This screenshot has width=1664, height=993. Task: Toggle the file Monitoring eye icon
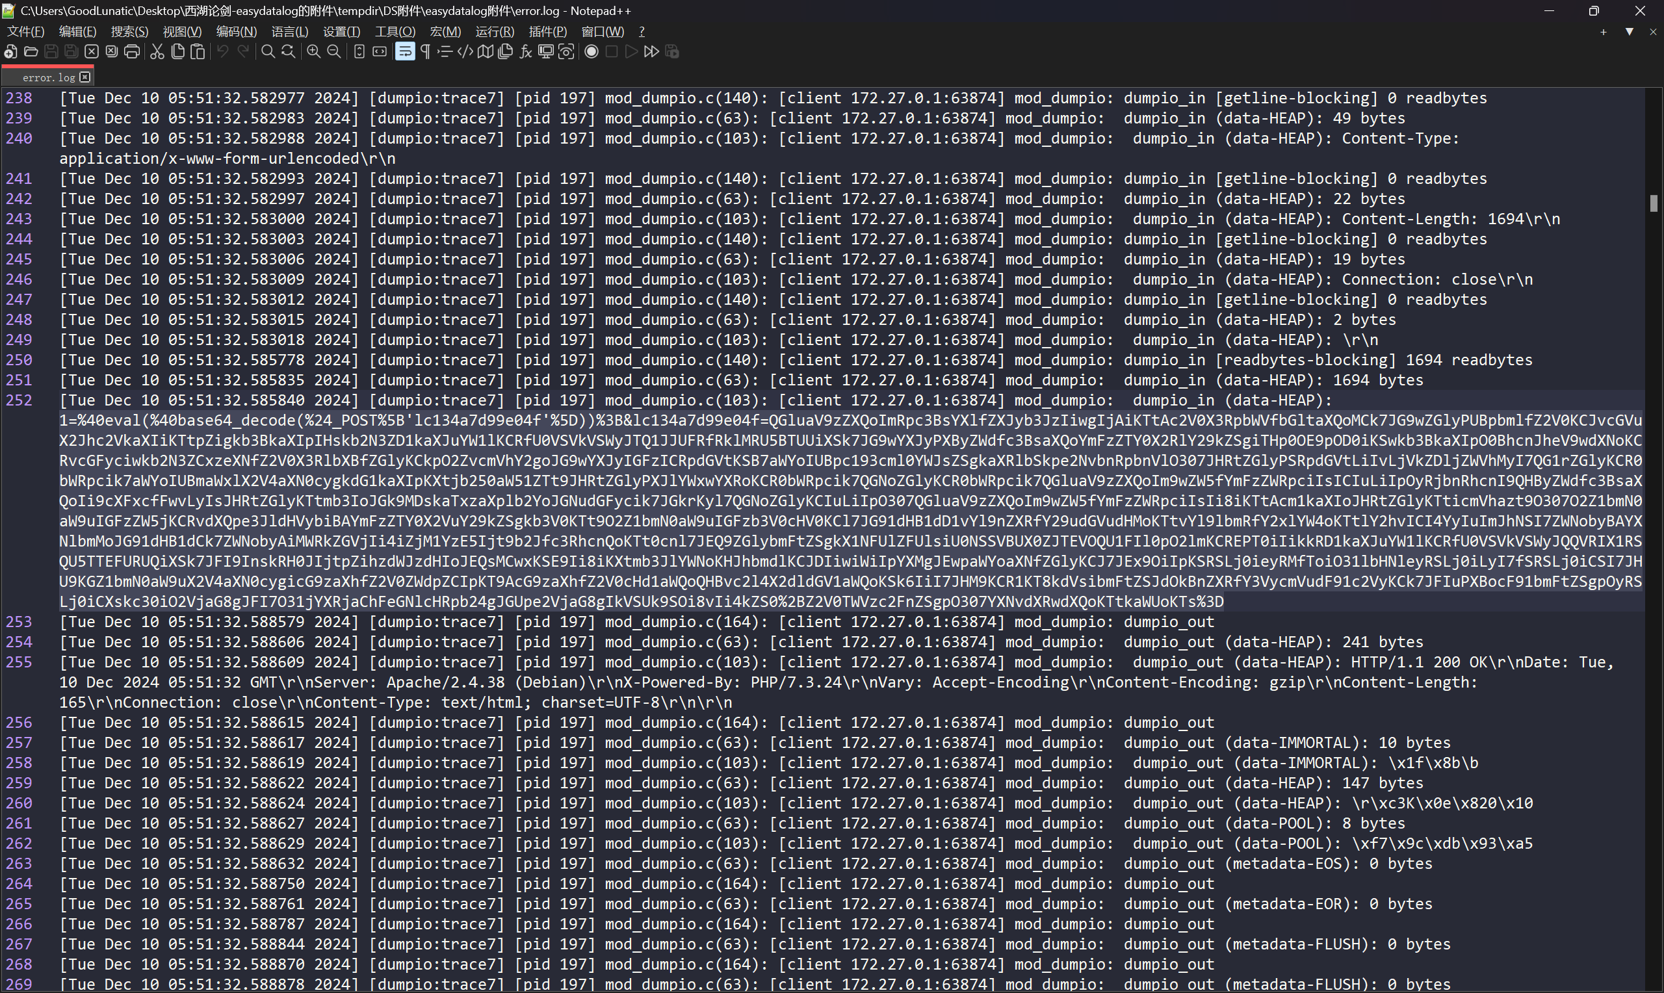pyautogui.click(x=566, y=51)
